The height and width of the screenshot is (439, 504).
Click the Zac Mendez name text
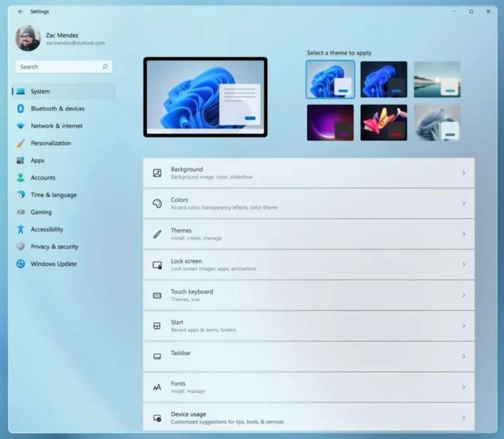62,35
